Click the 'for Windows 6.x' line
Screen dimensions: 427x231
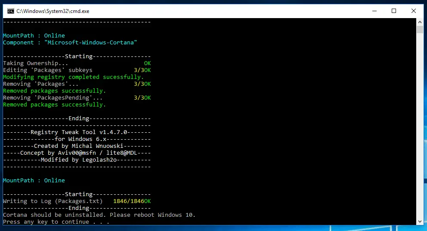click(x=77, y=139)
